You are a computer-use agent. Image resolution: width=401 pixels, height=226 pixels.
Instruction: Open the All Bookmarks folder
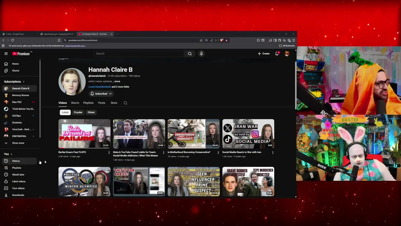click(x=287, y=46)
